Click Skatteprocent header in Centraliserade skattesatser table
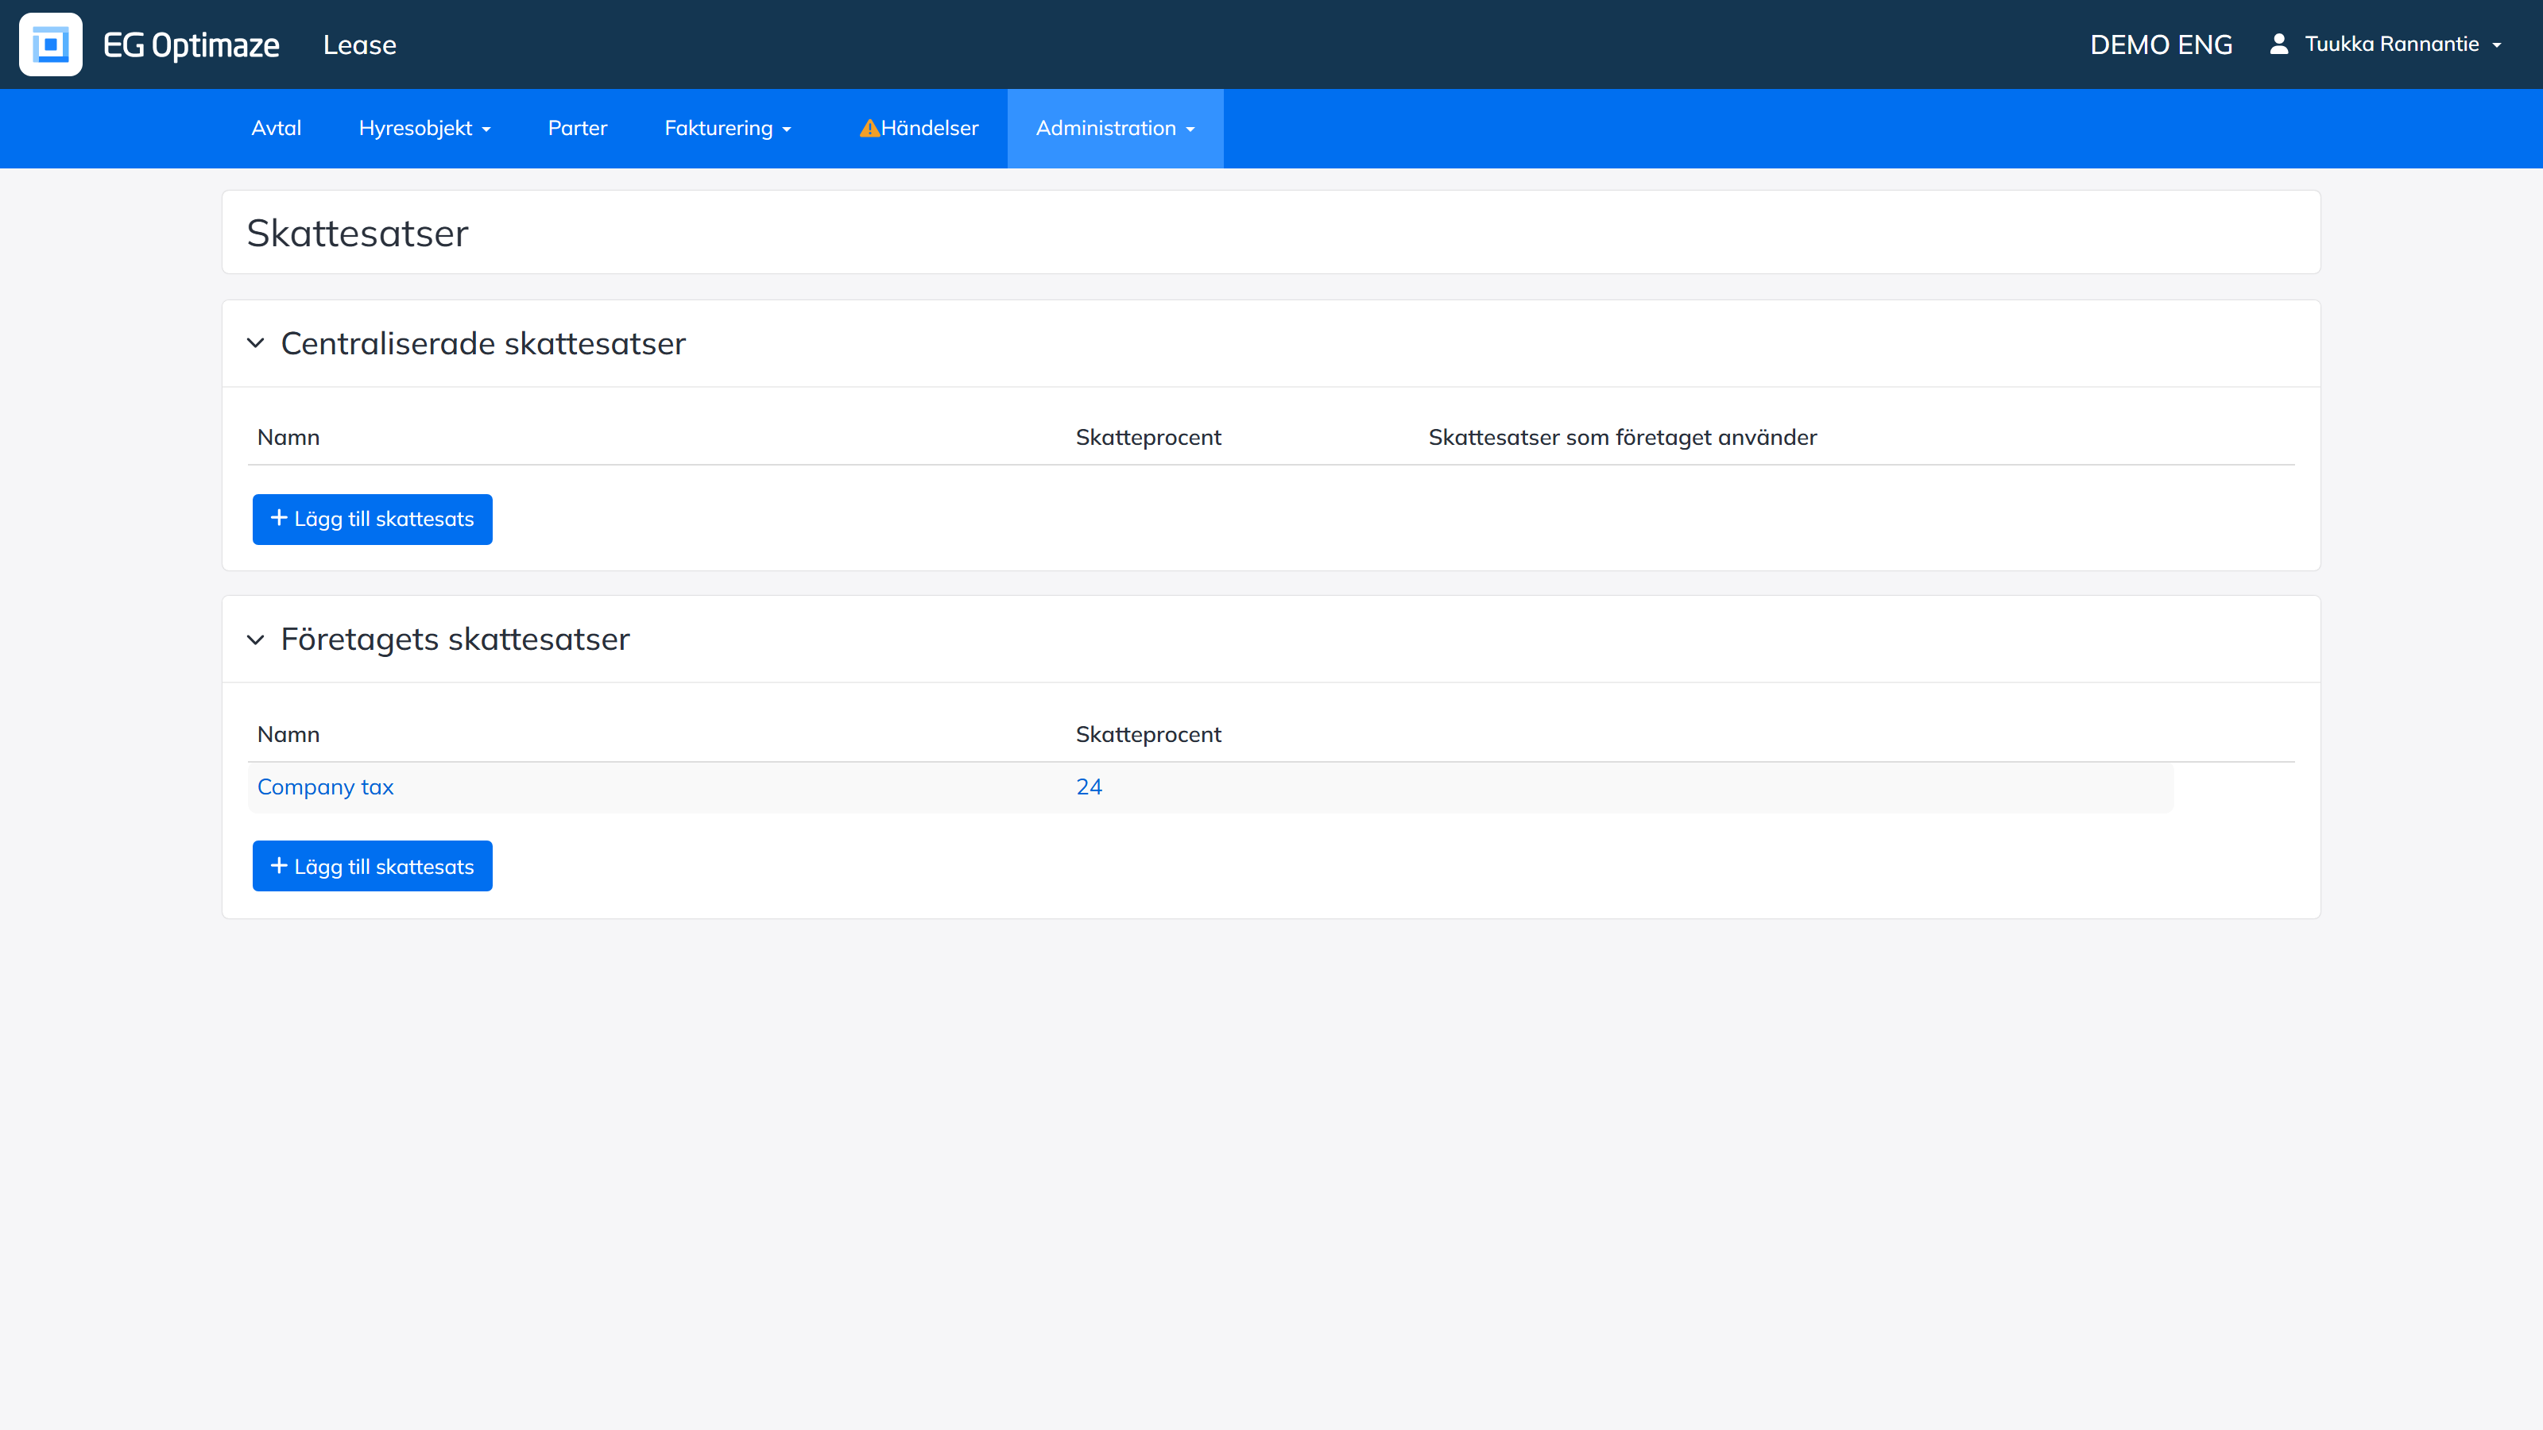The width and height of the screenshot is (2543, 1430). pyautogui.click(x=1148, y=437)
